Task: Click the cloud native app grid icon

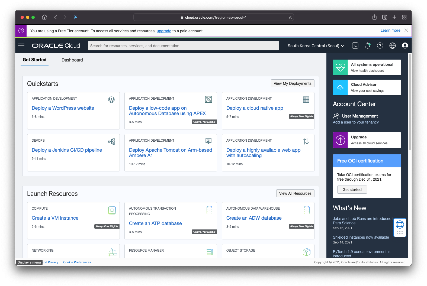Action: click(306, 100)
